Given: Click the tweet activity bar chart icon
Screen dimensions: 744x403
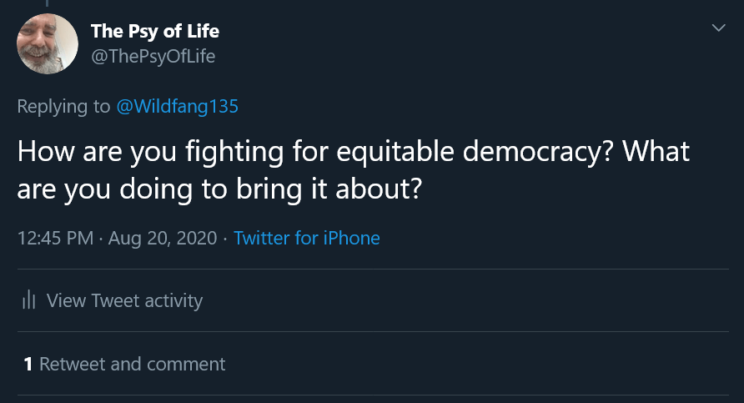Looking at the screenshot, I should pos(29,300).
